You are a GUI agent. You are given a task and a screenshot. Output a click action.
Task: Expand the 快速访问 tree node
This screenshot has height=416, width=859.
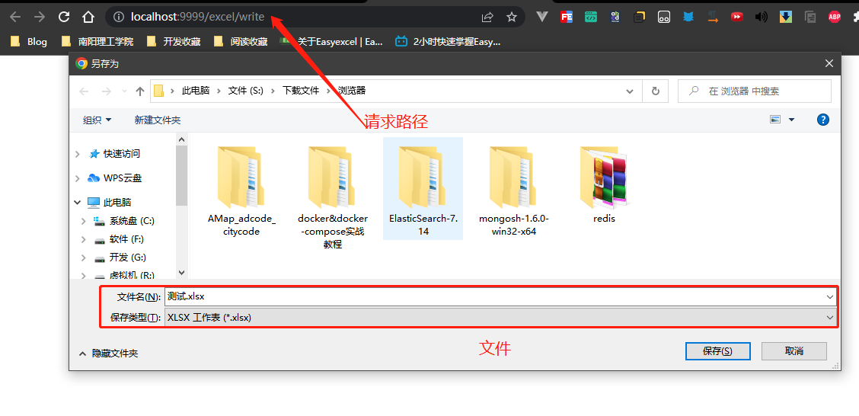pos(78,154)
